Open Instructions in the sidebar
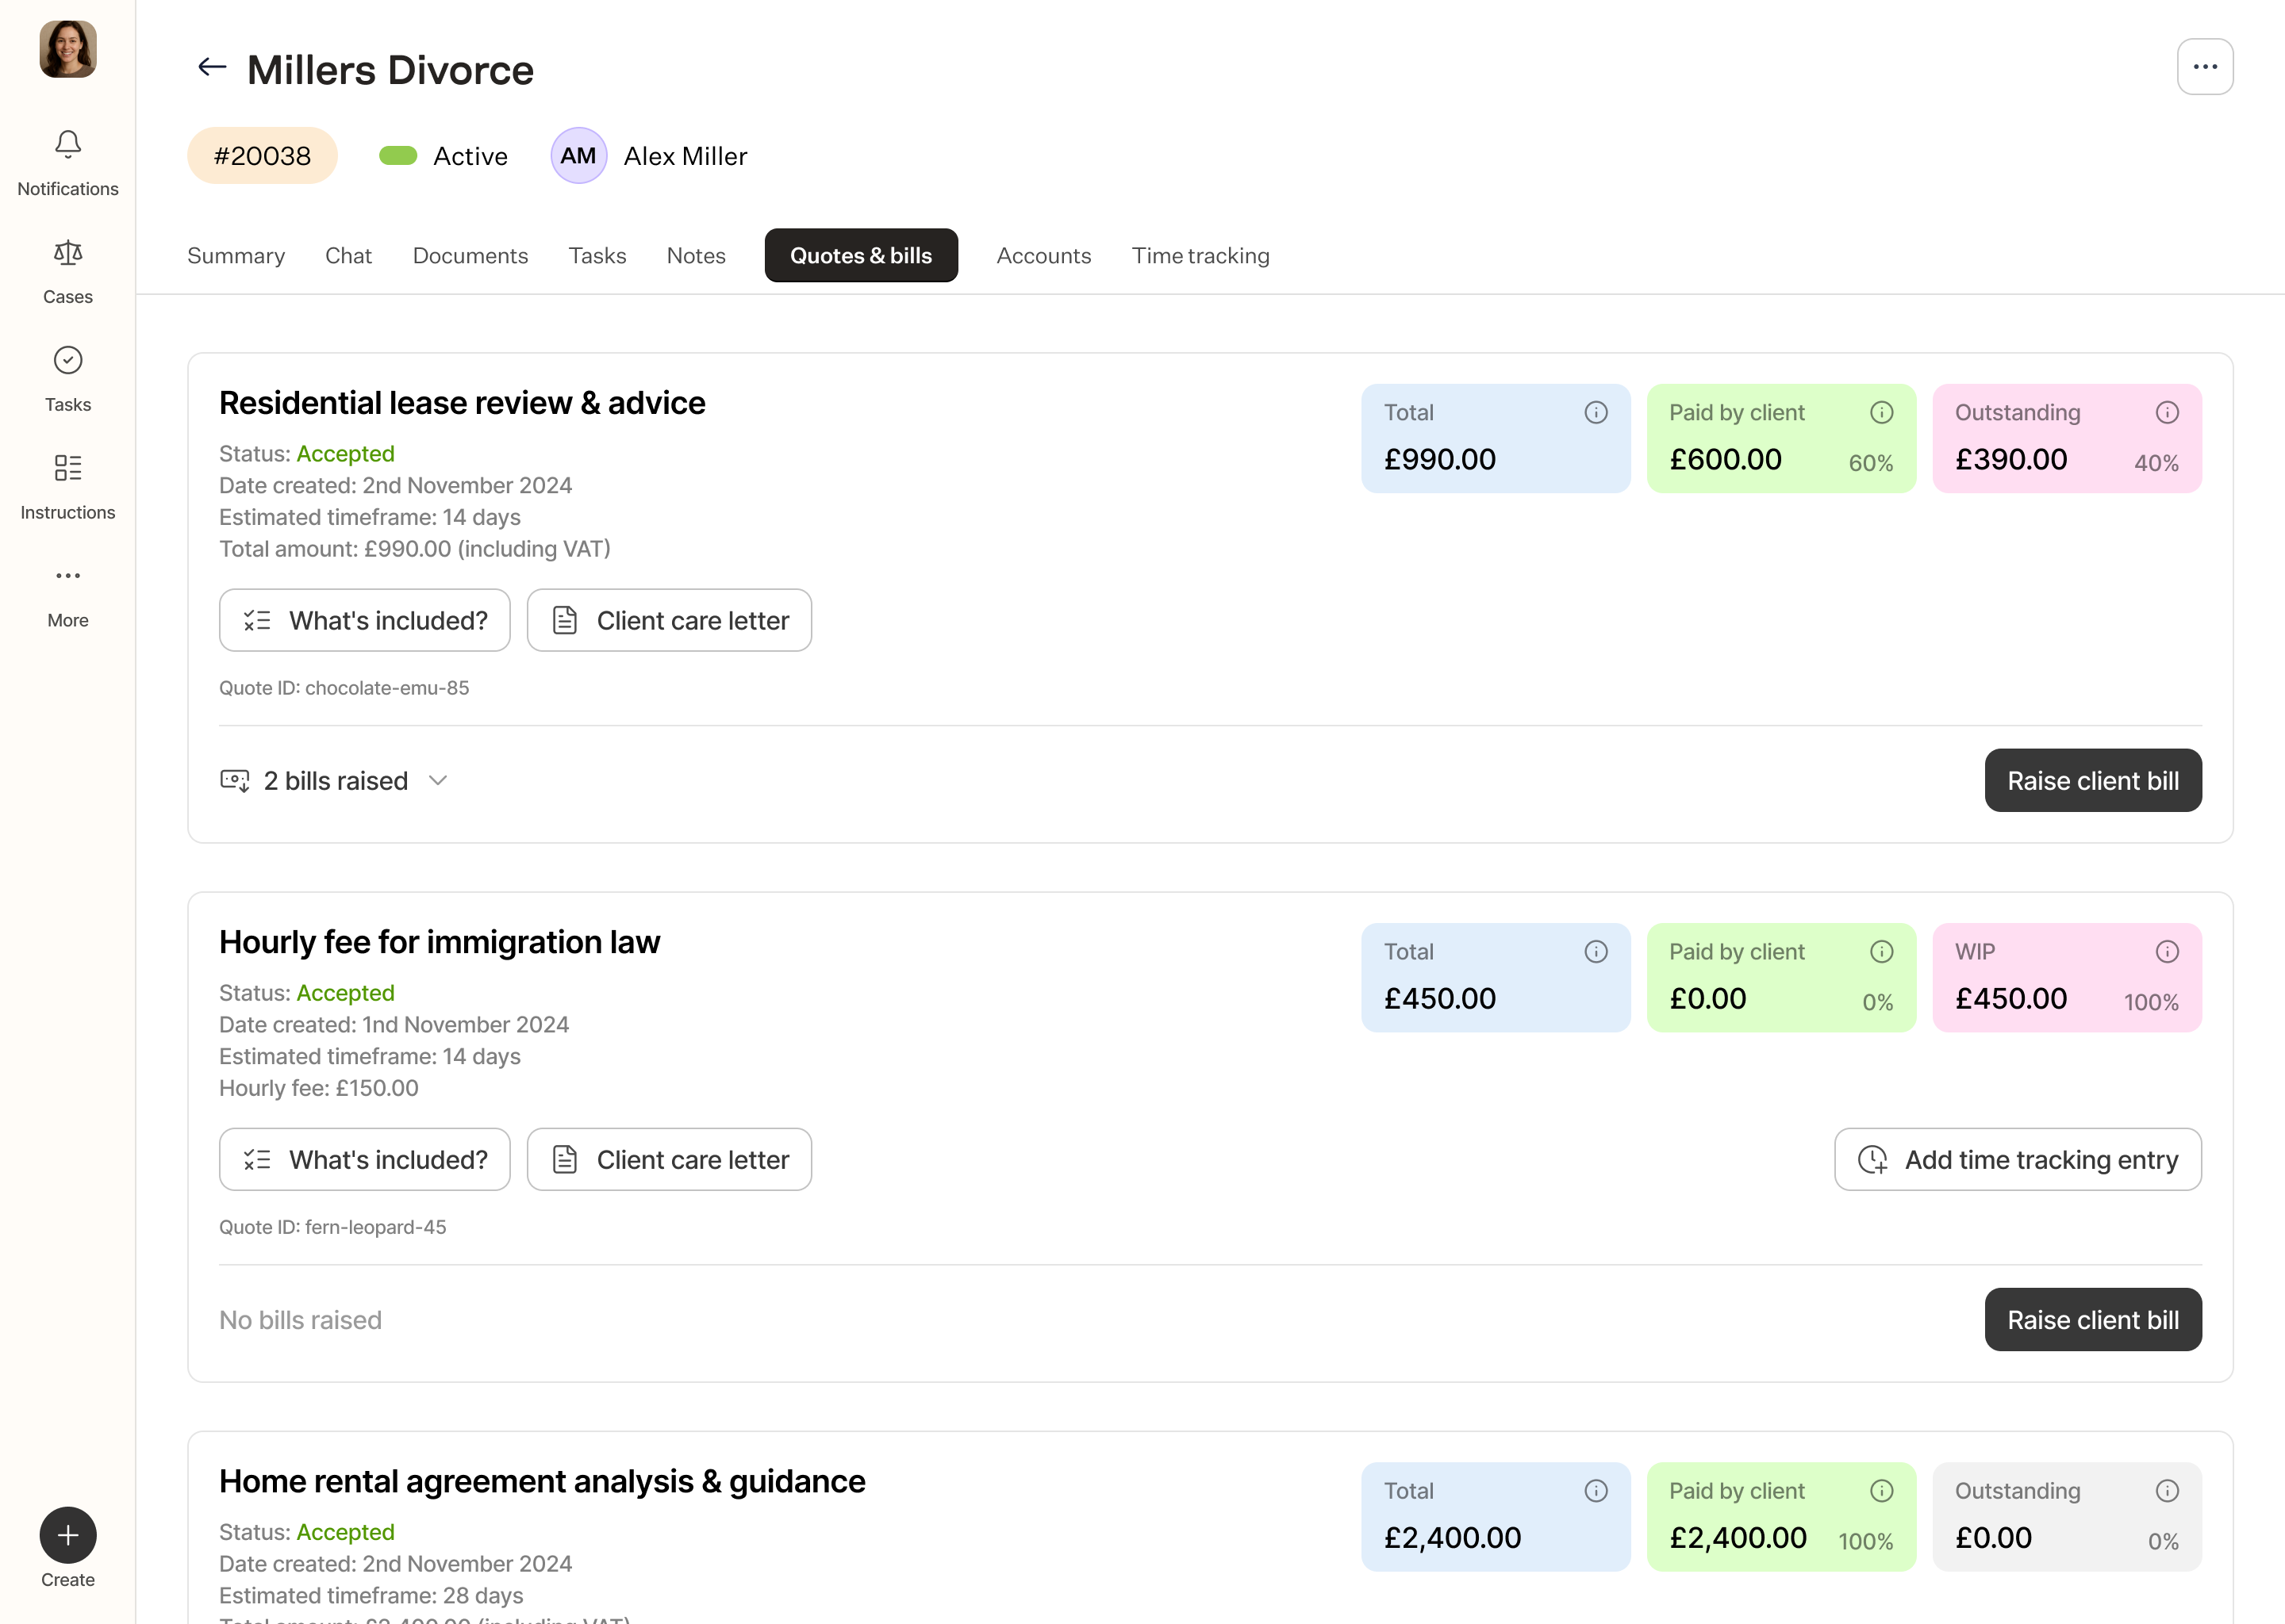Image resolution: width=2285 pixels, height=1624 pixels. point(68,469)
